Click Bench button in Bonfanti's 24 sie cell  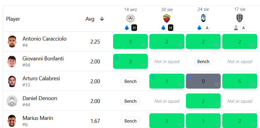tap(203, 62)
